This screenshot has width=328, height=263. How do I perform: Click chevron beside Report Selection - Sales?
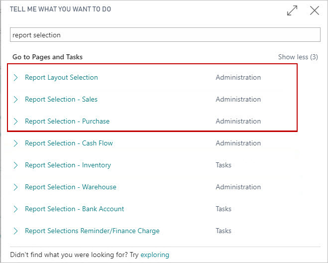click(x=16, y=99)
